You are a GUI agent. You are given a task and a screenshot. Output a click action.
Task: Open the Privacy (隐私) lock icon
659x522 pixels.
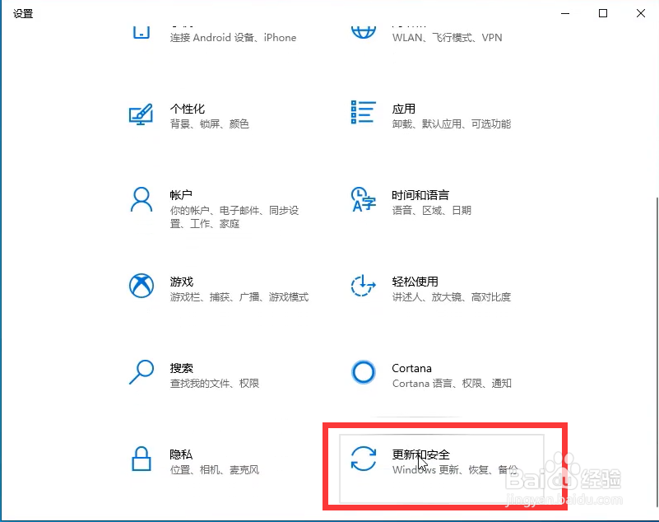pyautogui.click(x=142, y=459)
